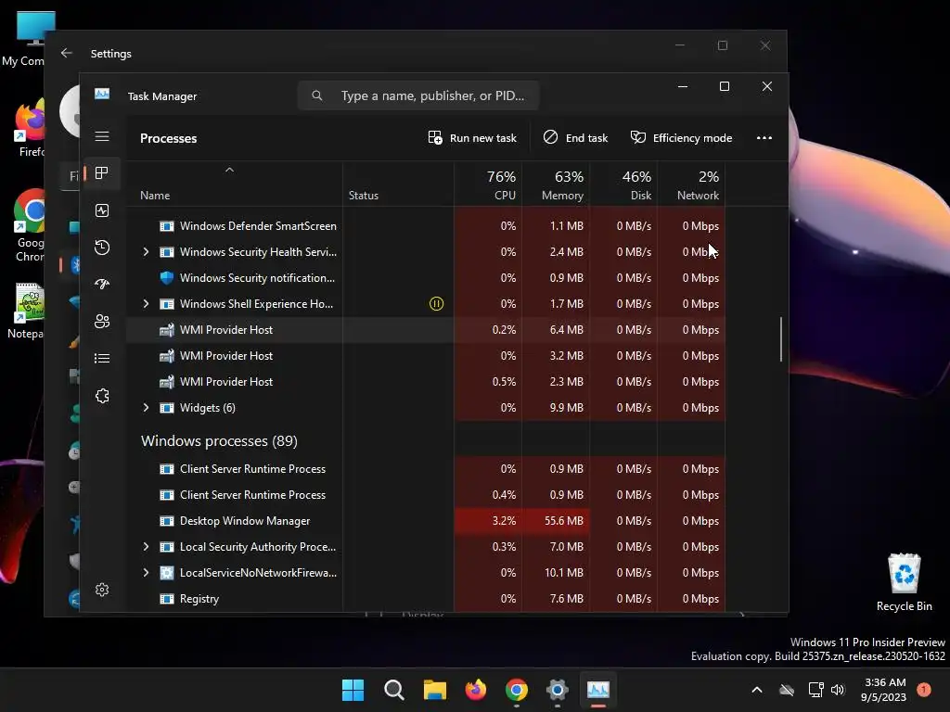This screenshot has height=712, width=950.
Task: Open the Windows Start button on taskbar
Action: click(x=353, y=690)
